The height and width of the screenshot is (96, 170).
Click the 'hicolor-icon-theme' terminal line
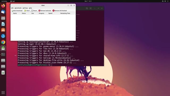click(x=47, y=63)
